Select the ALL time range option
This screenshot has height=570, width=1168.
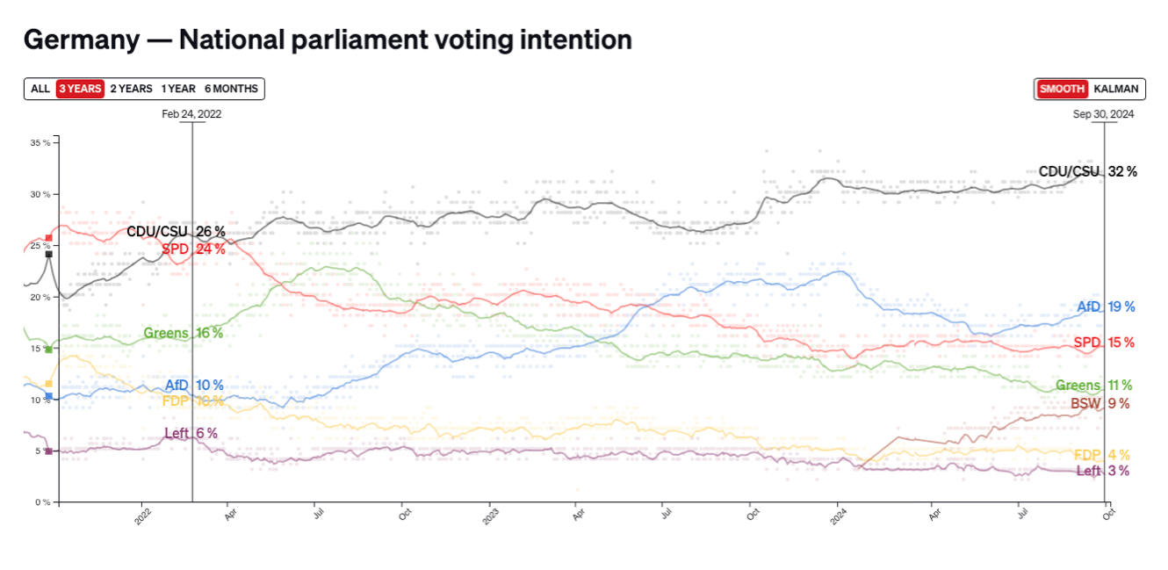tap(40, 89)
